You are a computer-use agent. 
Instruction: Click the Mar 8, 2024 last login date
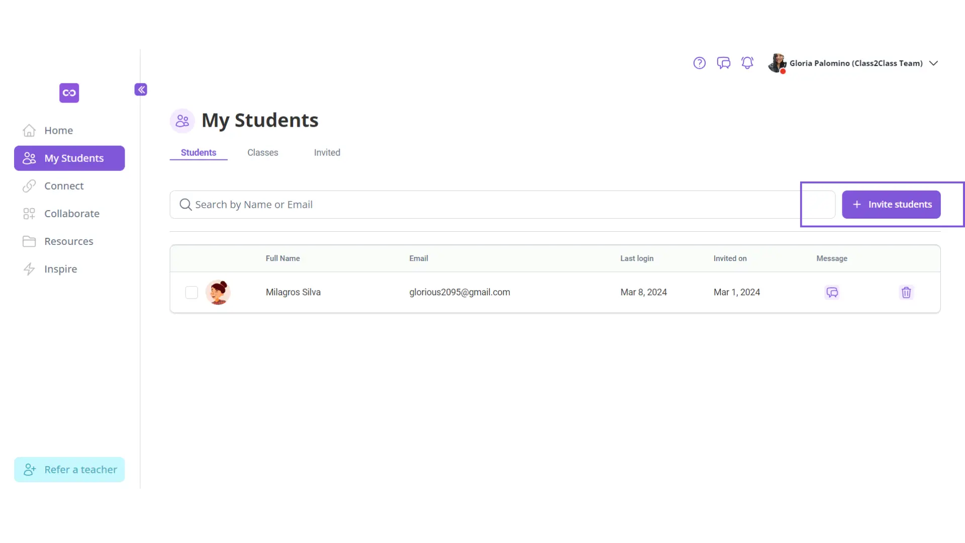point(643,292)
